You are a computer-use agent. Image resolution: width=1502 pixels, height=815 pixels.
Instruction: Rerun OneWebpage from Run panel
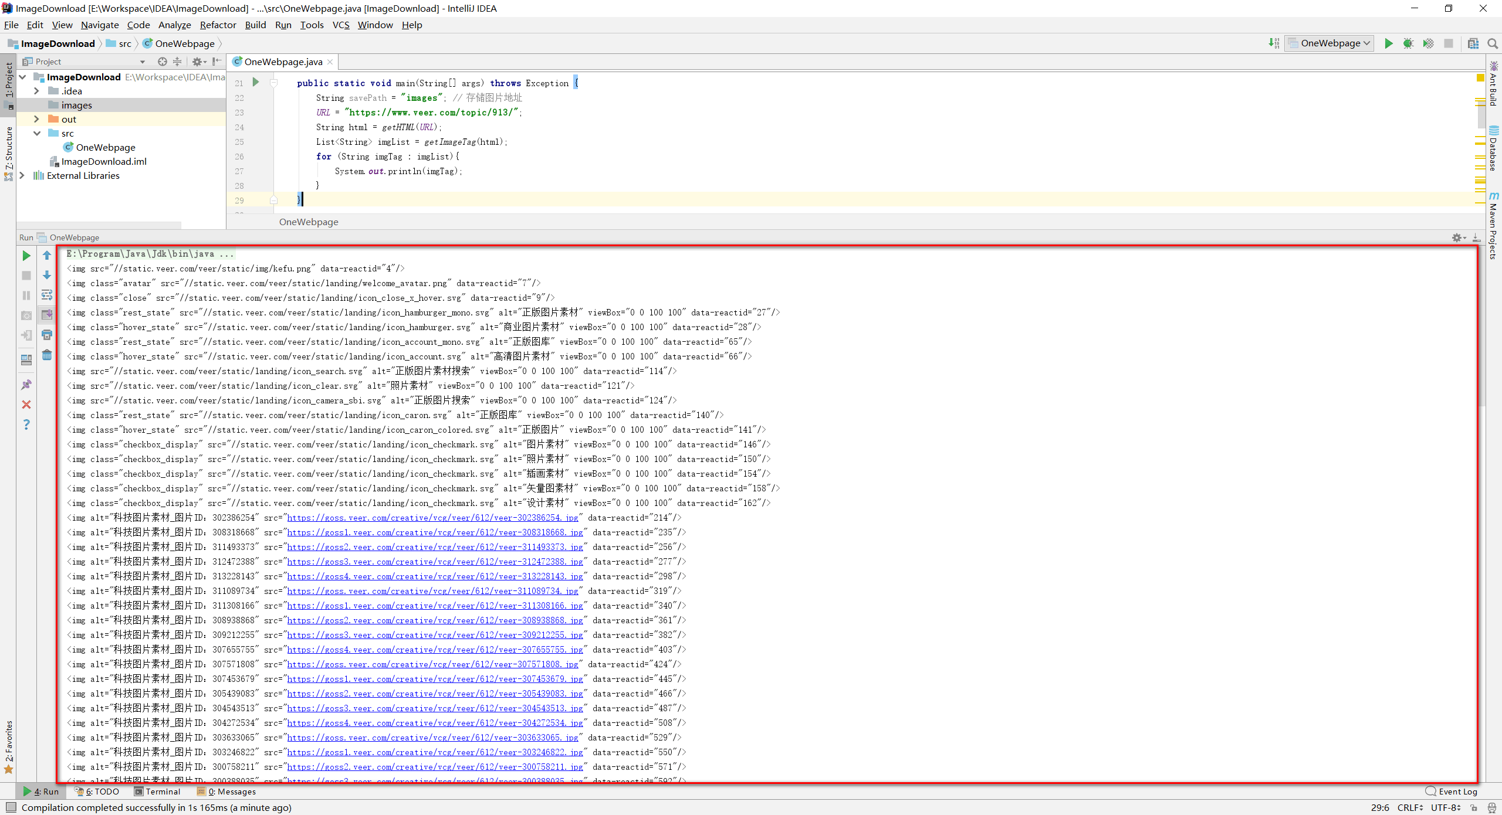pos(26,256)
